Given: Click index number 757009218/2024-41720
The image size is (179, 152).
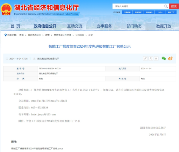Looking at the screenshot, I should 50,68.
